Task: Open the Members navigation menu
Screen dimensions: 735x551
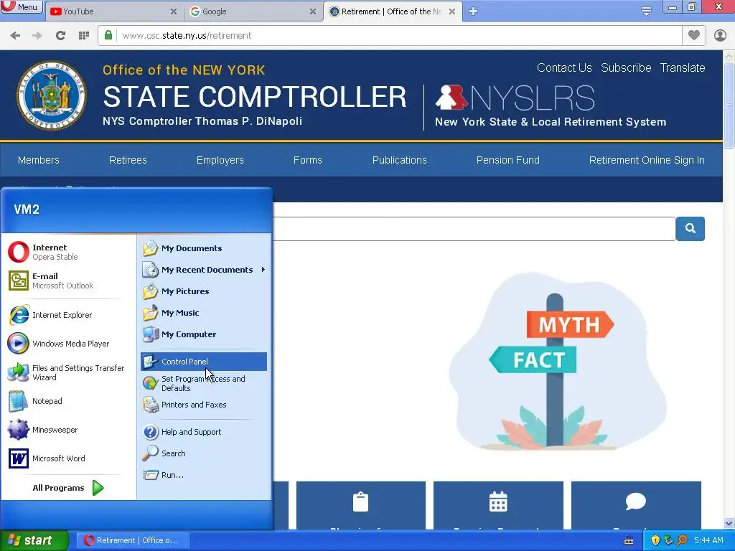Action: click(x=39, y=160)
